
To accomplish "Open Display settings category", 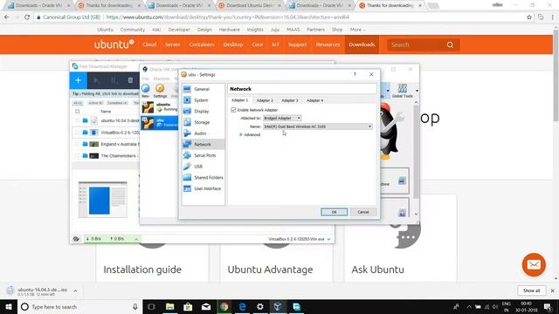I will pos(201,112).
